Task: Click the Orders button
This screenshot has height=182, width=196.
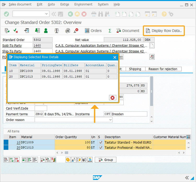Action: pyautogui.click(x=93, y=31)
